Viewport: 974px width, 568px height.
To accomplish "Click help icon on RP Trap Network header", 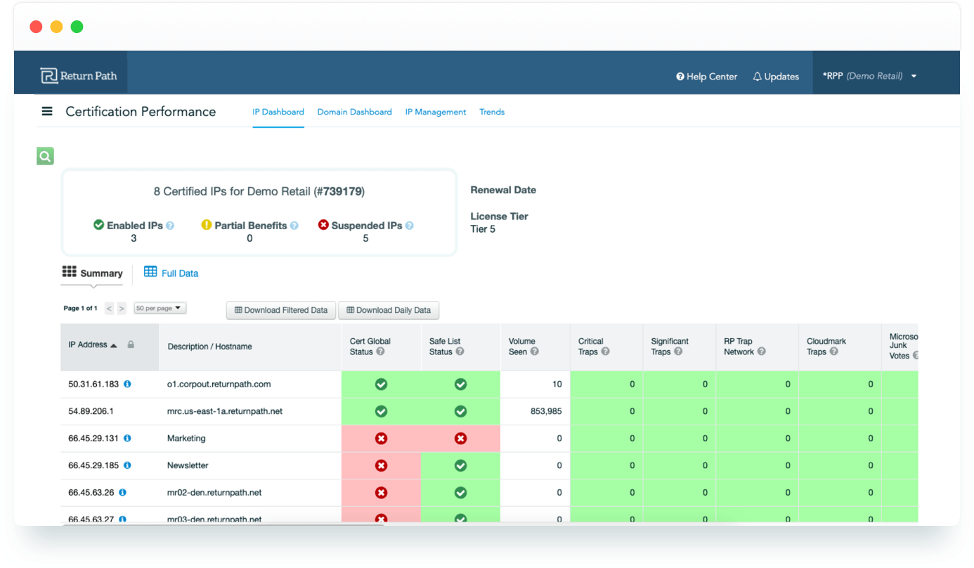I will click(x=761, y=351).
